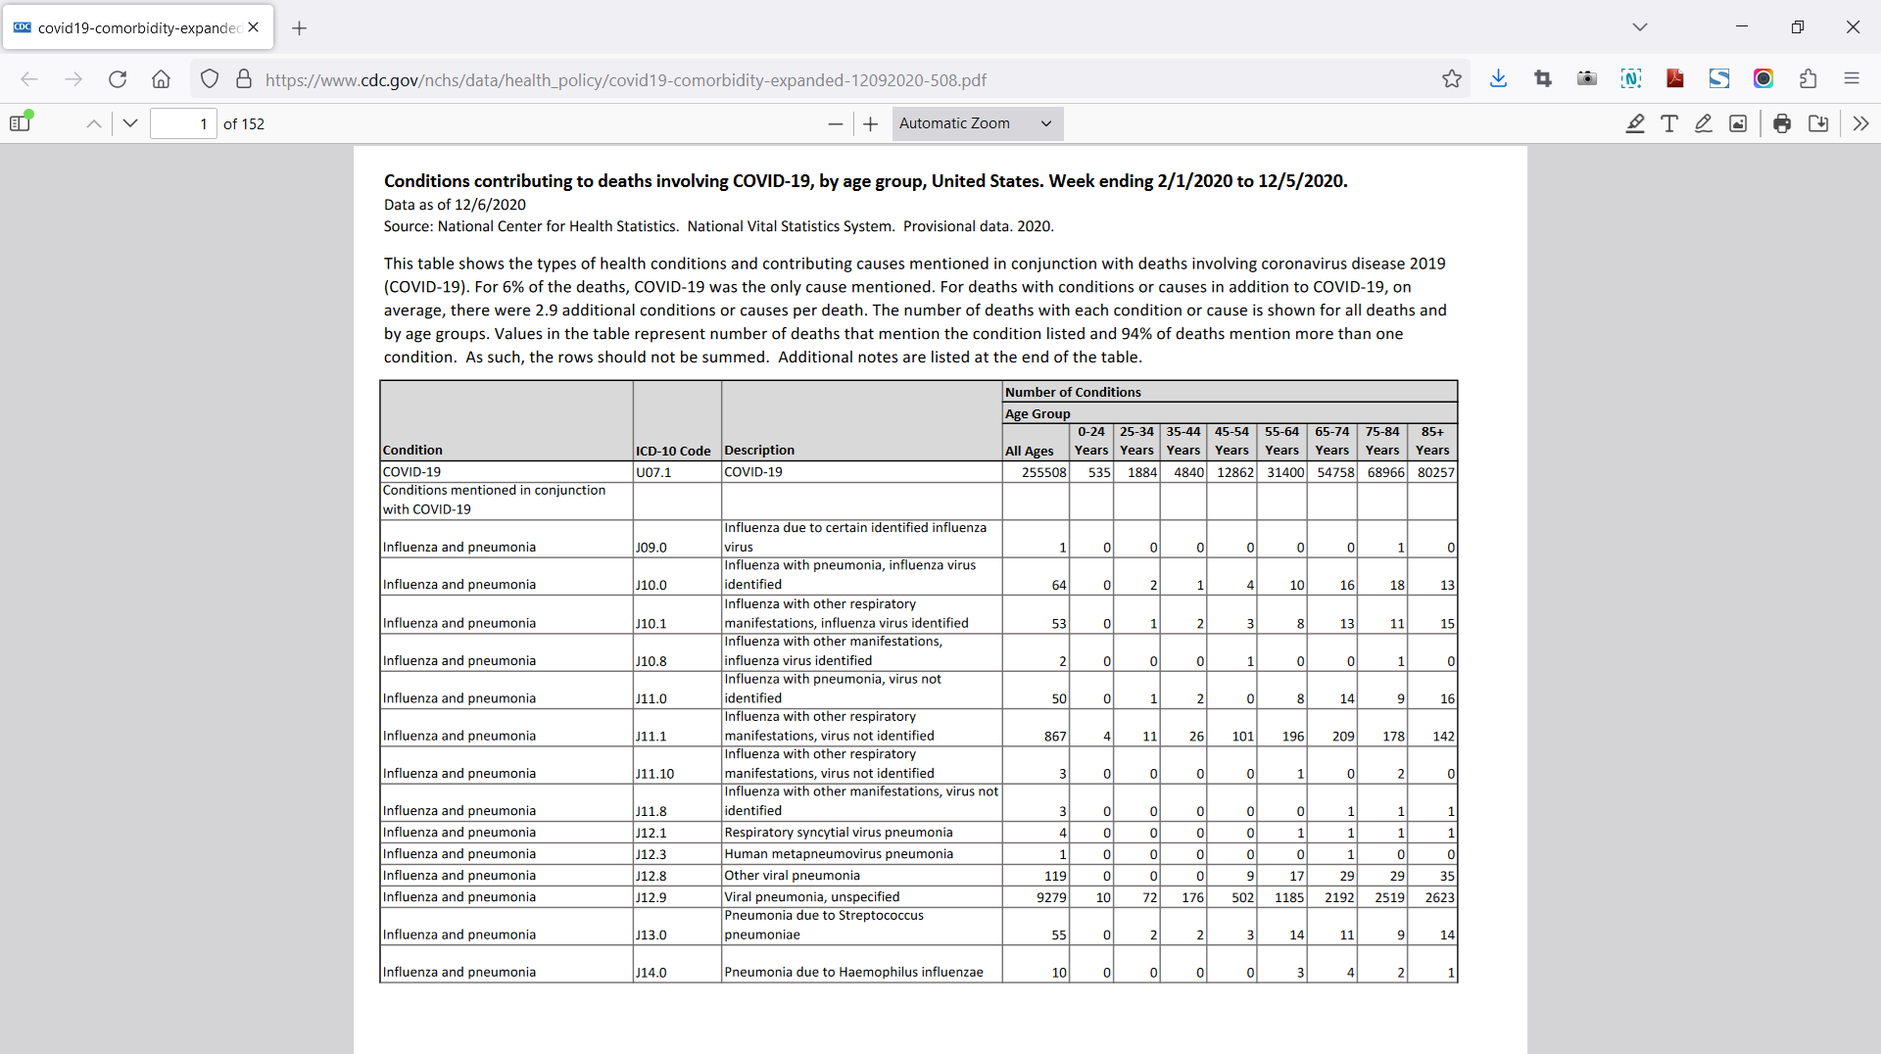
Task: Select the covid19-comorbidity-expanded tab
Action: (x=137, y=27)
